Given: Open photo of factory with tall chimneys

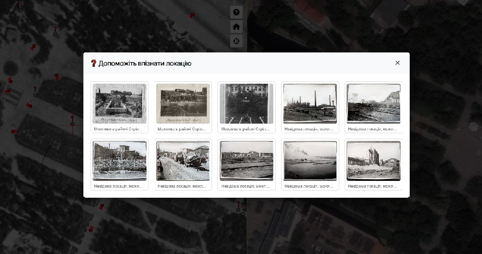Looking at the screenshot, I should click(x=310, y=107).
